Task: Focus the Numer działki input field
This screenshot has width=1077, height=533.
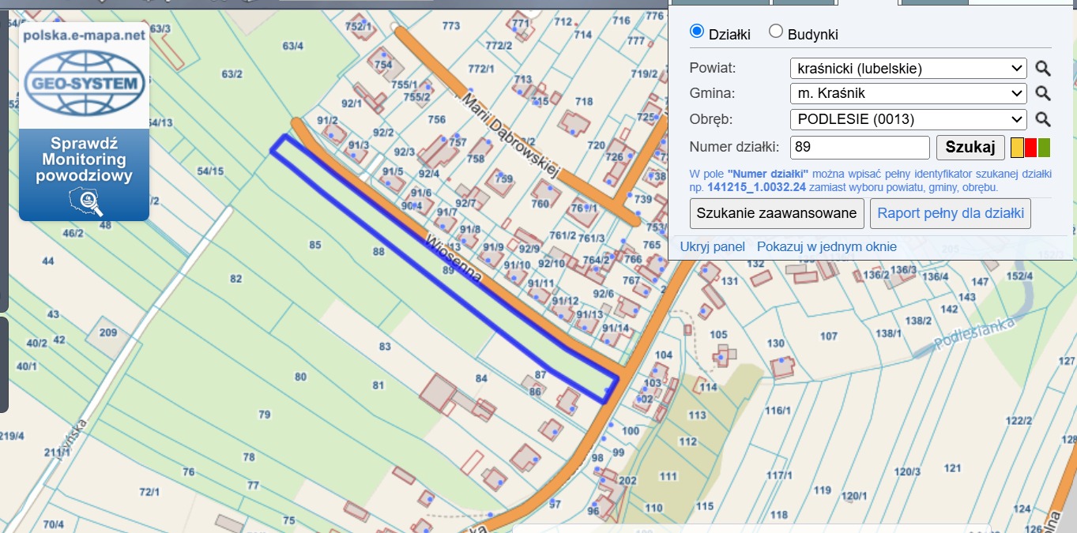Action: click(860, 148)
